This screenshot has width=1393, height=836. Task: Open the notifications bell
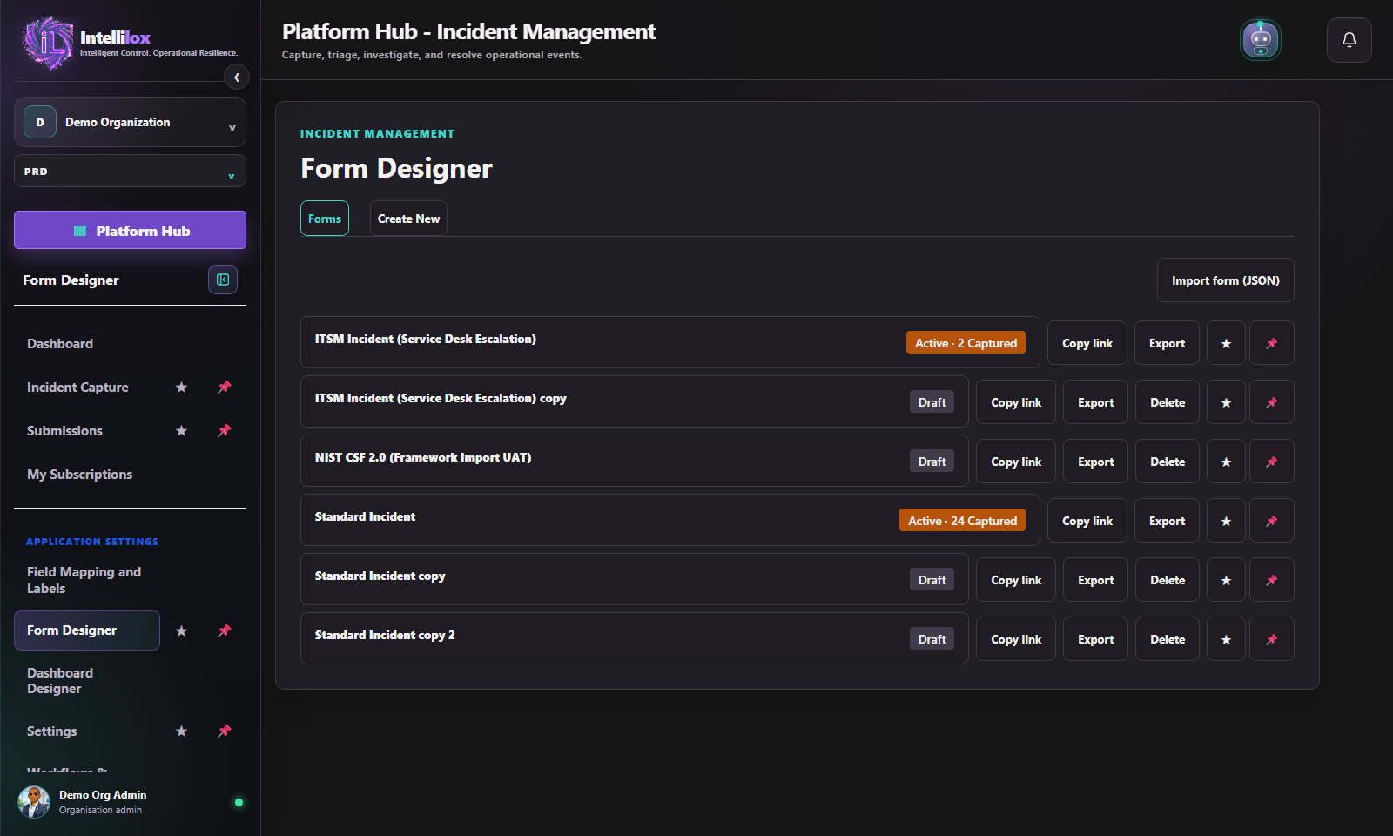[1349, 40]
